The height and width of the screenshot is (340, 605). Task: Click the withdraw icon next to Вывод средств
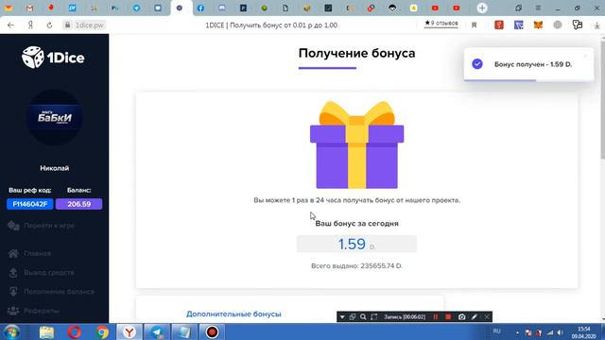(13, 273)
